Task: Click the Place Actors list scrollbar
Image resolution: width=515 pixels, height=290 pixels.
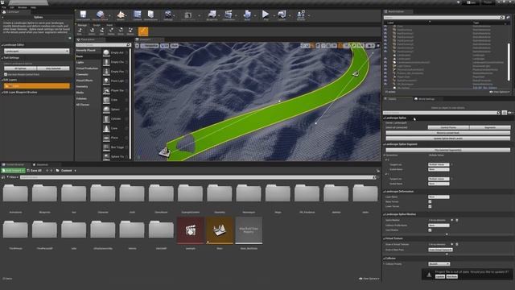Action: pos(130,104)
